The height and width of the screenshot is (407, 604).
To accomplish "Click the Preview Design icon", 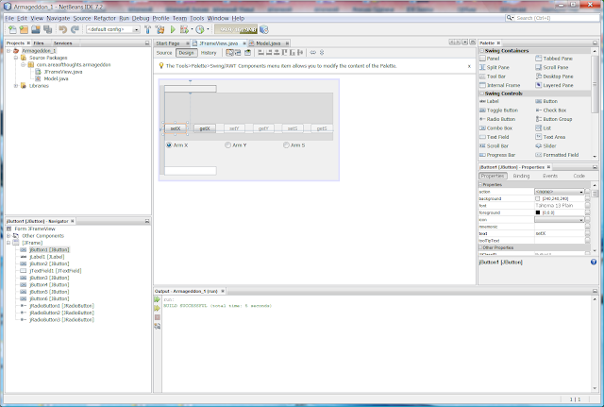I will (247, 53).
